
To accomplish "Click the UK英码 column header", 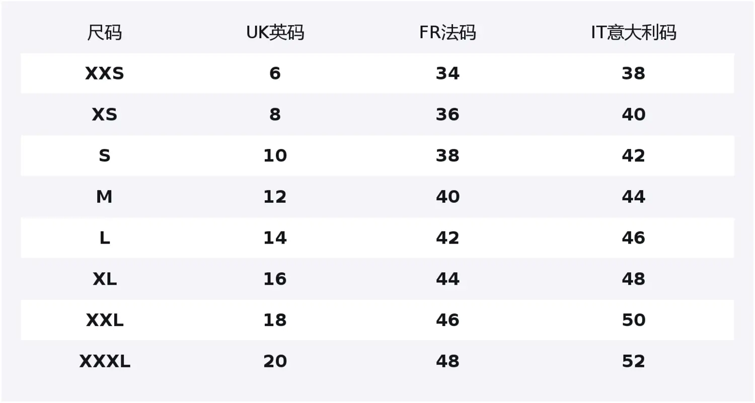I will click(x=275, y=33).
